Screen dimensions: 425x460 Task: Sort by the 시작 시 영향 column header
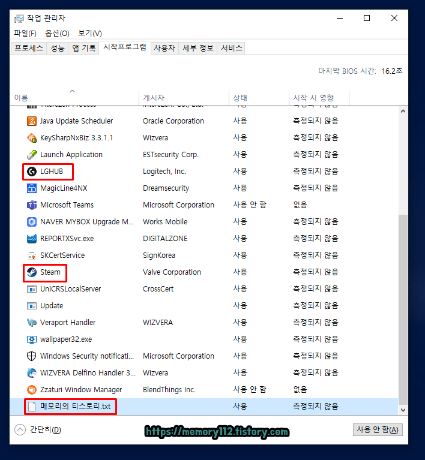319,96
